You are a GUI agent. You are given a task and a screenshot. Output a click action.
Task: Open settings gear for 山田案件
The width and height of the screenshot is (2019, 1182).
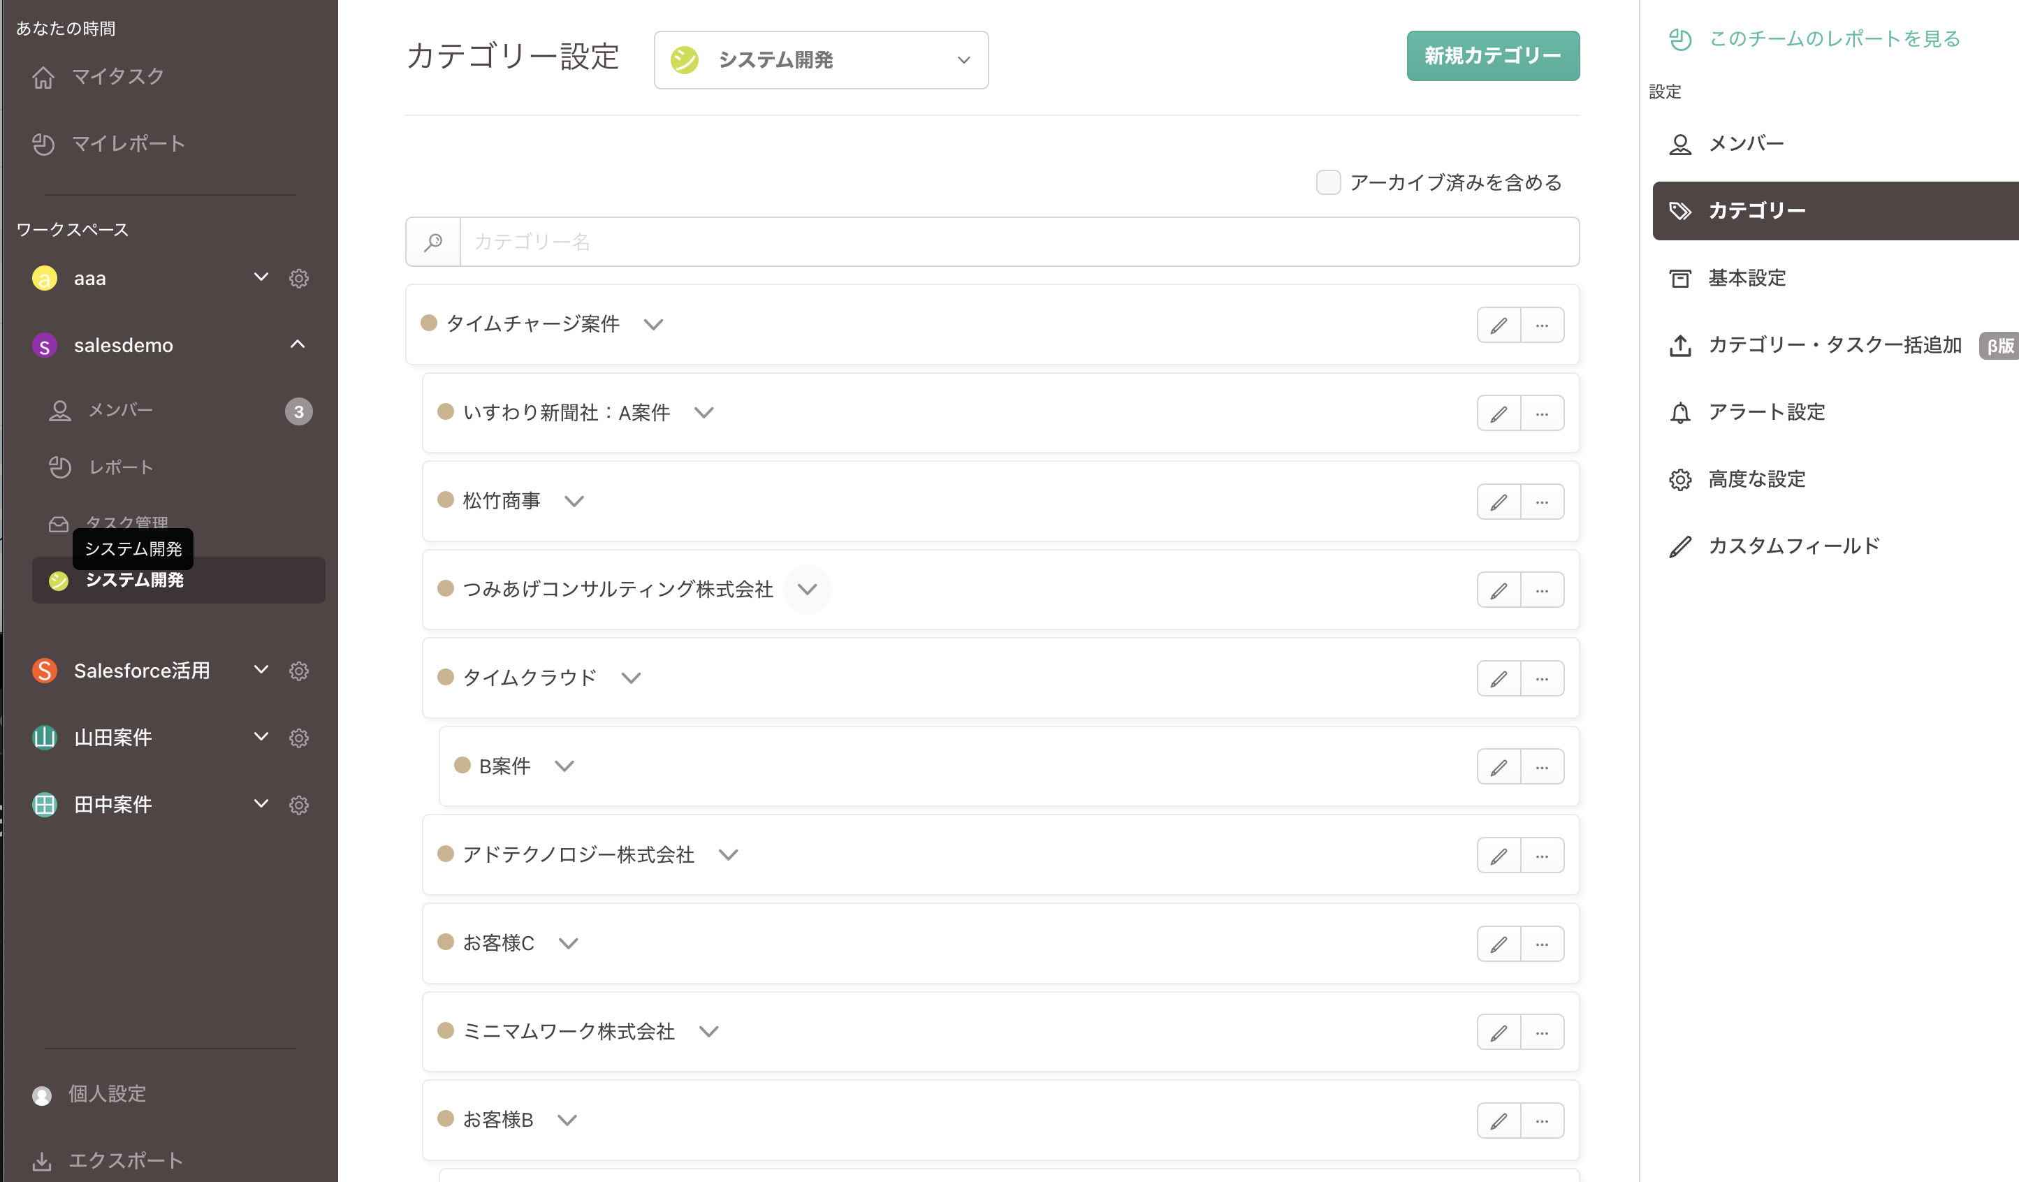[299, 737]
